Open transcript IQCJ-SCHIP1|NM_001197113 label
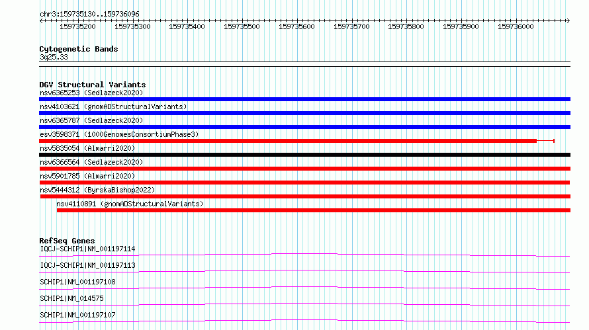The width and height of the screenshot is (589, 330). (x=87, y=265)
